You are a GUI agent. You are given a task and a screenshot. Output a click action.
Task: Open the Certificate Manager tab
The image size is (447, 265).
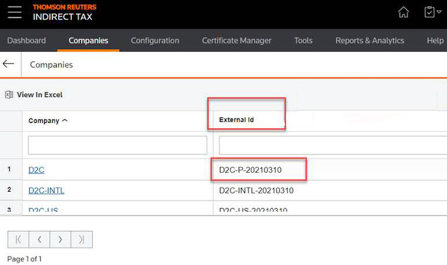point(237,41)
